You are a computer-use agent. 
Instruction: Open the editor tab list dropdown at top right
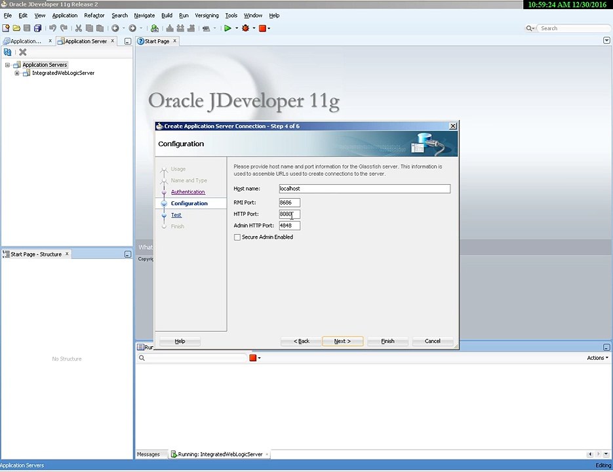[606, 40]
